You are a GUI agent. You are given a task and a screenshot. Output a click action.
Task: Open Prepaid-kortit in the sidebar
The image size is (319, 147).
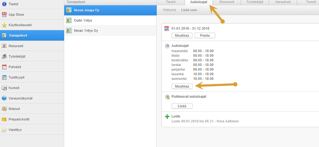coord(32,119)
